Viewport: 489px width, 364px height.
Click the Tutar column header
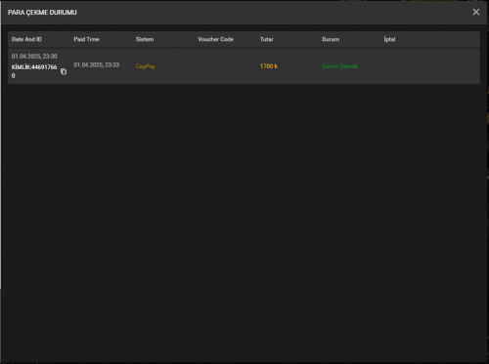(x=267, y=39)
